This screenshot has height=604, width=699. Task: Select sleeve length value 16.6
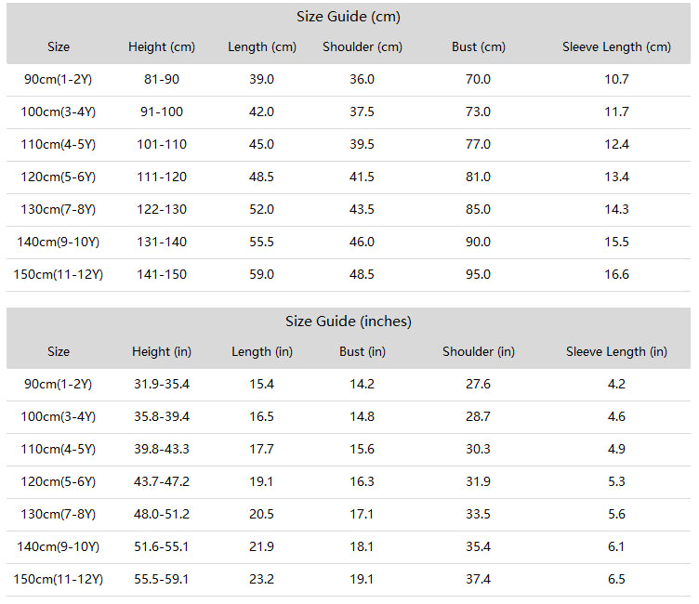coord(616,274)
